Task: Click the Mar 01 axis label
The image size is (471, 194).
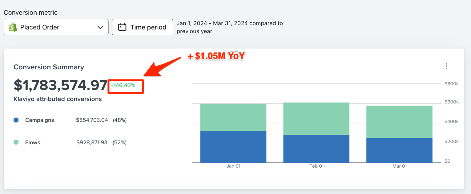Action: (400, 166)
